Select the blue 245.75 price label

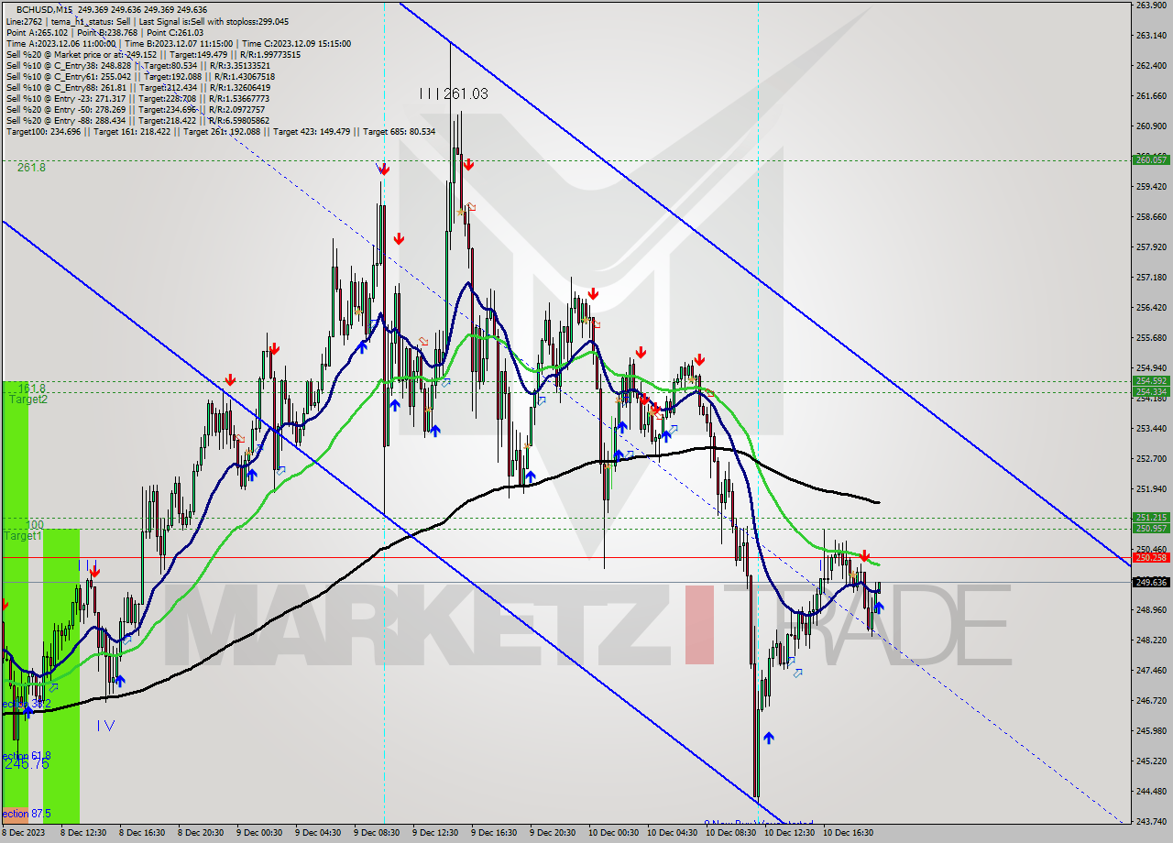point(26,763)
